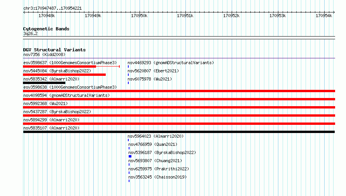This screenshot has height=196, width=346.
Task: Click the nsv5964023 (Almarri2020) label
Action: [156, 136]
